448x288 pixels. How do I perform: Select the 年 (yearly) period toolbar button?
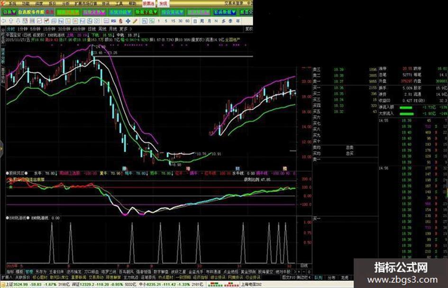238,21
